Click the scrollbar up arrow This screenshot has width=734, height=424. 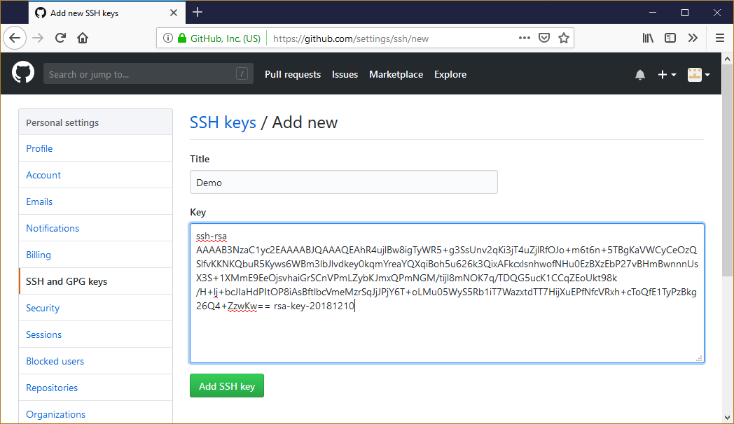tap(727, 59)
